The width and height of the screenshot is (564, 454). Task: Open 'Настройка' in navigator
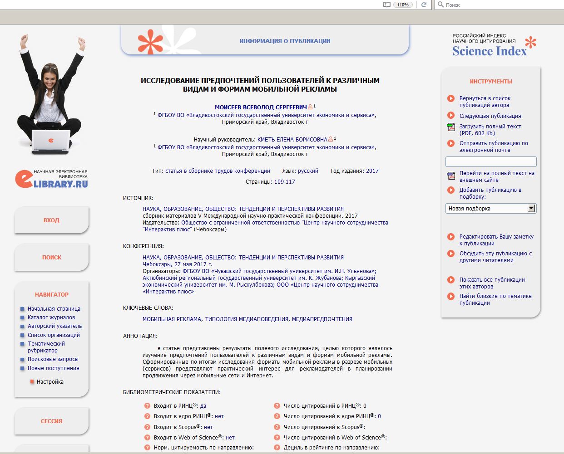(x=50, y=382)
